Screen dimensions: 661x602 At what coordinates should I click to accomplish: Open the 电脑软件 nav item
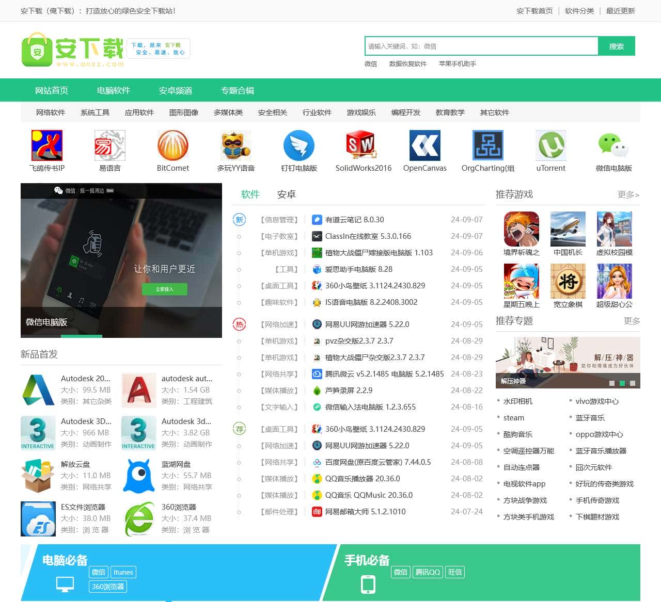tap(114, 90)
